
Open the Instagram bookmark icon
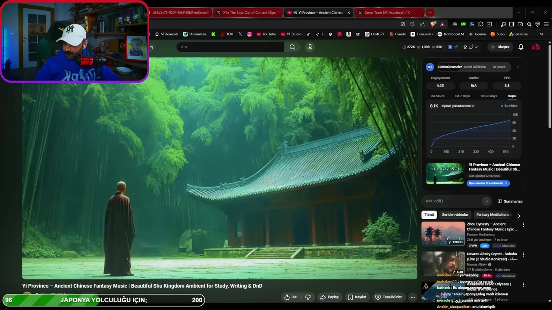tap(249, 34)
